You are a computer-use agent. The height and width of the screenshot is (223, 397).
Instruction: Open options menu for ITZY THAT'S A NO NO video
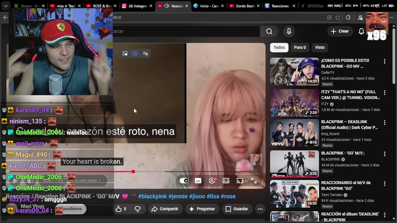(385, 93)
